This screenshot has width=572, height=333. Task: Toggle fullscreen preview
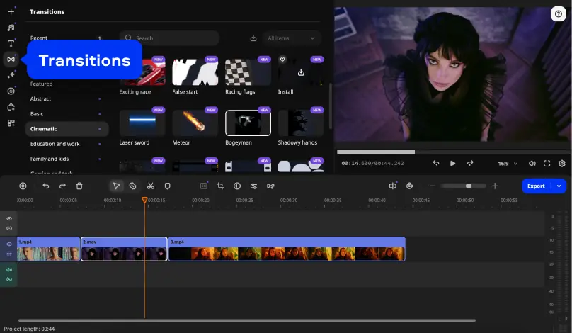tap(547, 163)
